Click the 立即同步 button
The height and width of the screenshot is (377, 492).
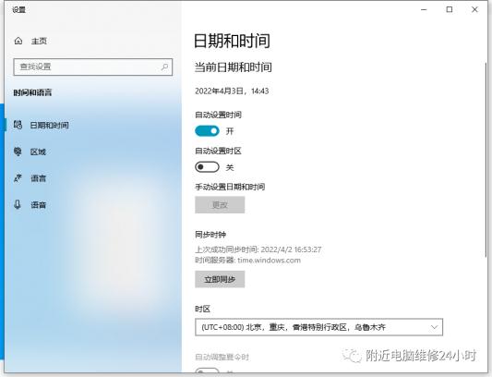pos(220,279)
